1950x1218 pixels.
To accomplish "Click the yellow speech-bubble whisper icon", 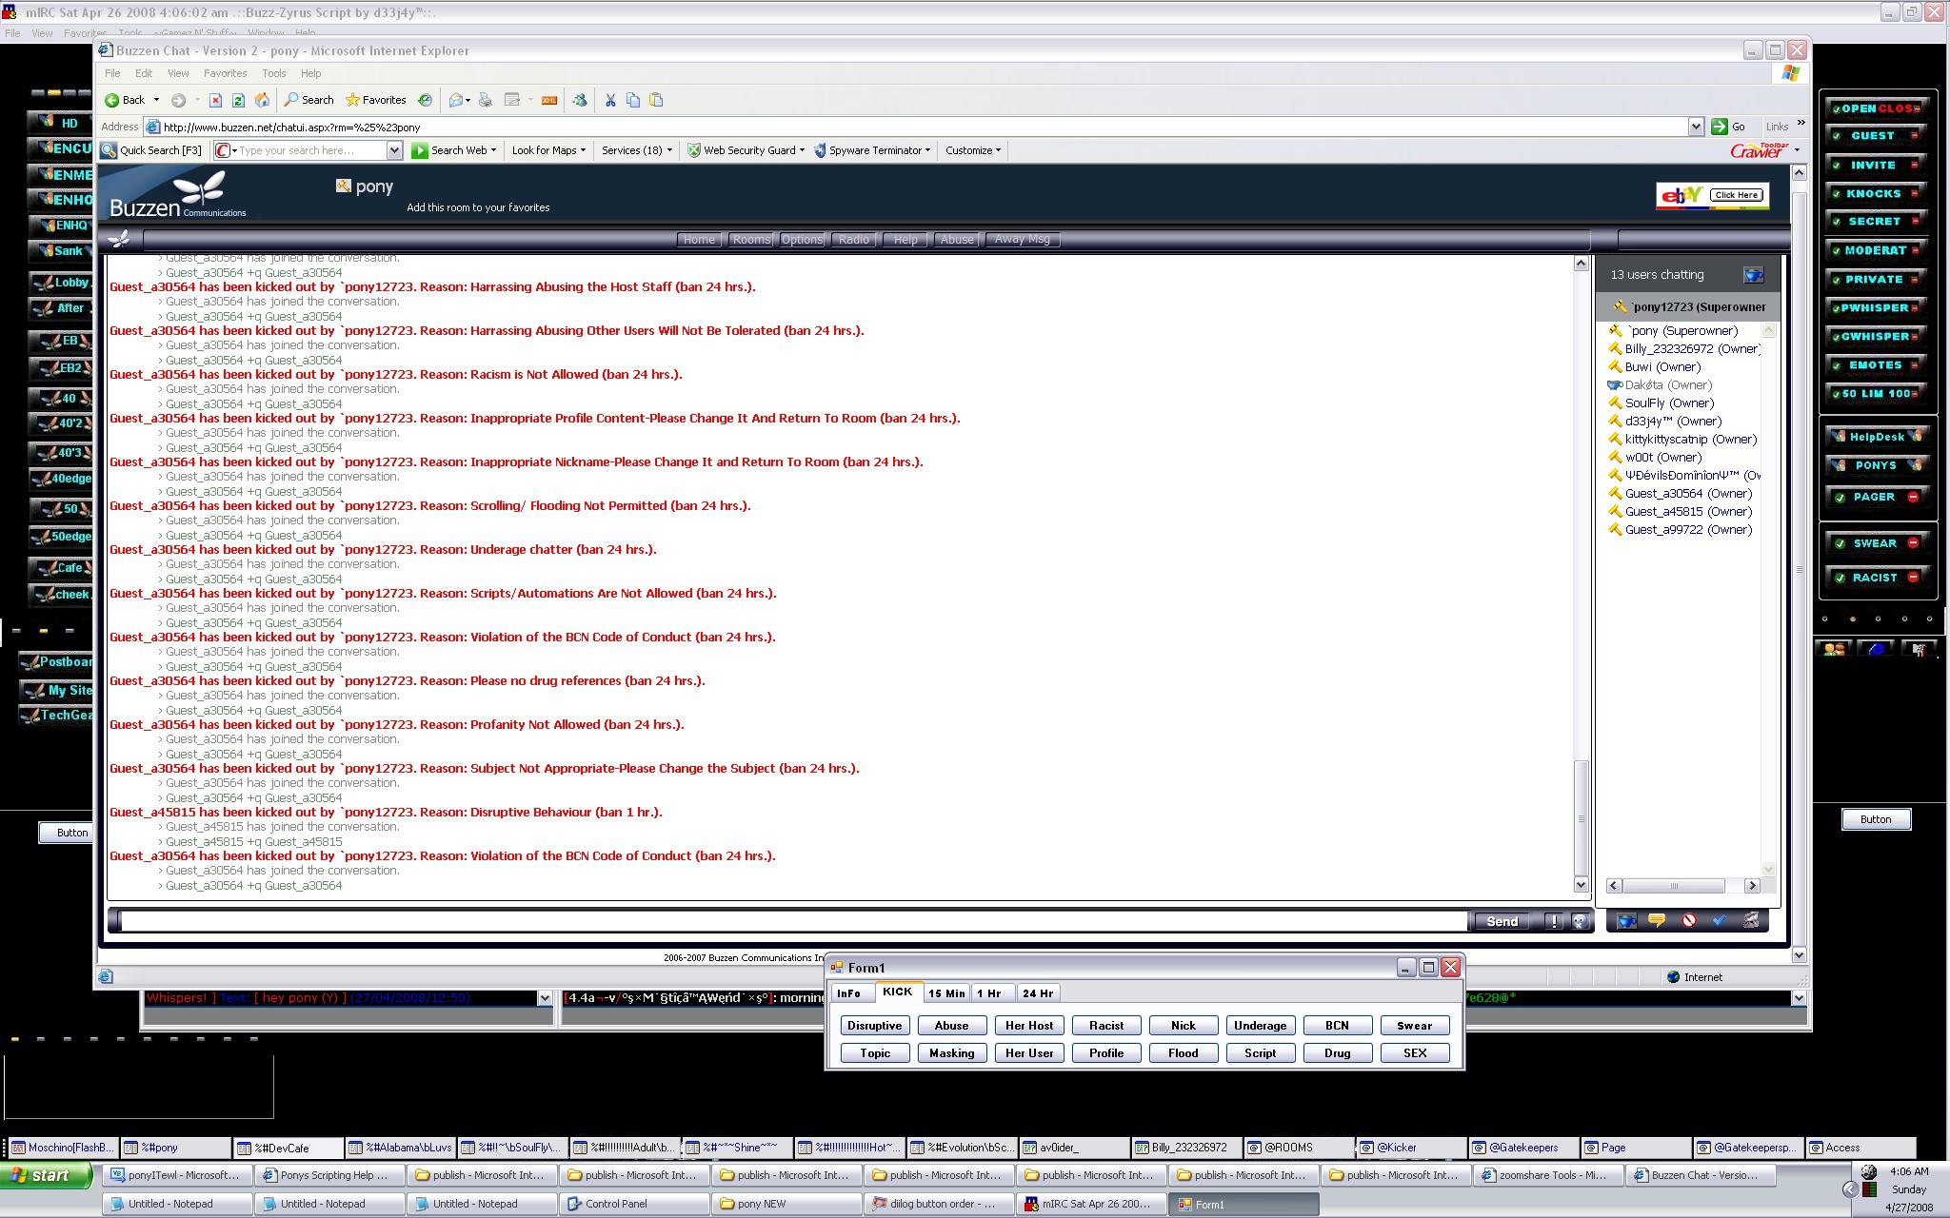I will pyautogui.click(x=1657, y=920).
